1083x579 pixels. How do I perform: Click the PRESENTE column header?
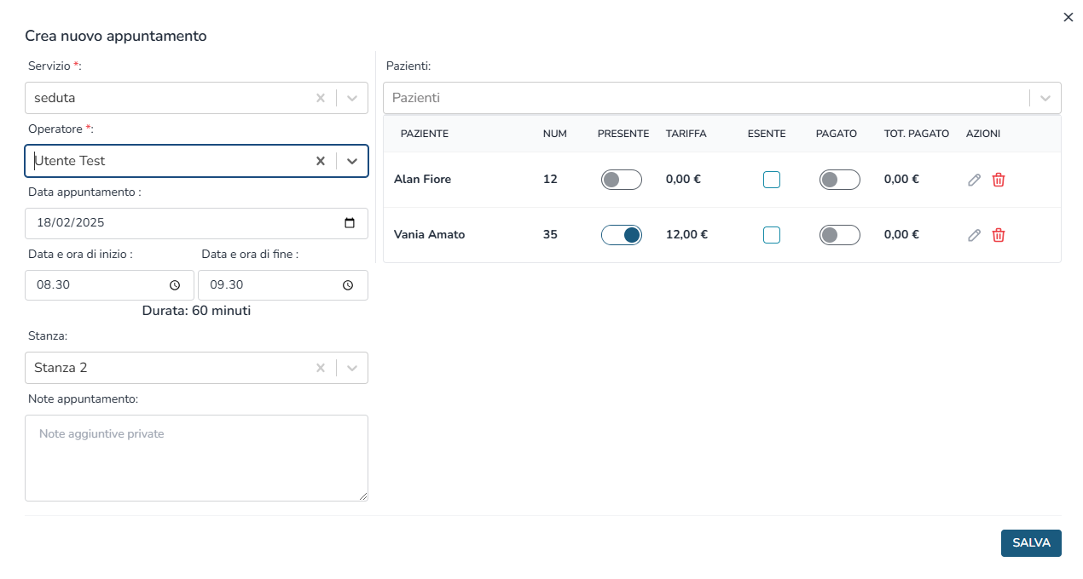tap(623, 134)
